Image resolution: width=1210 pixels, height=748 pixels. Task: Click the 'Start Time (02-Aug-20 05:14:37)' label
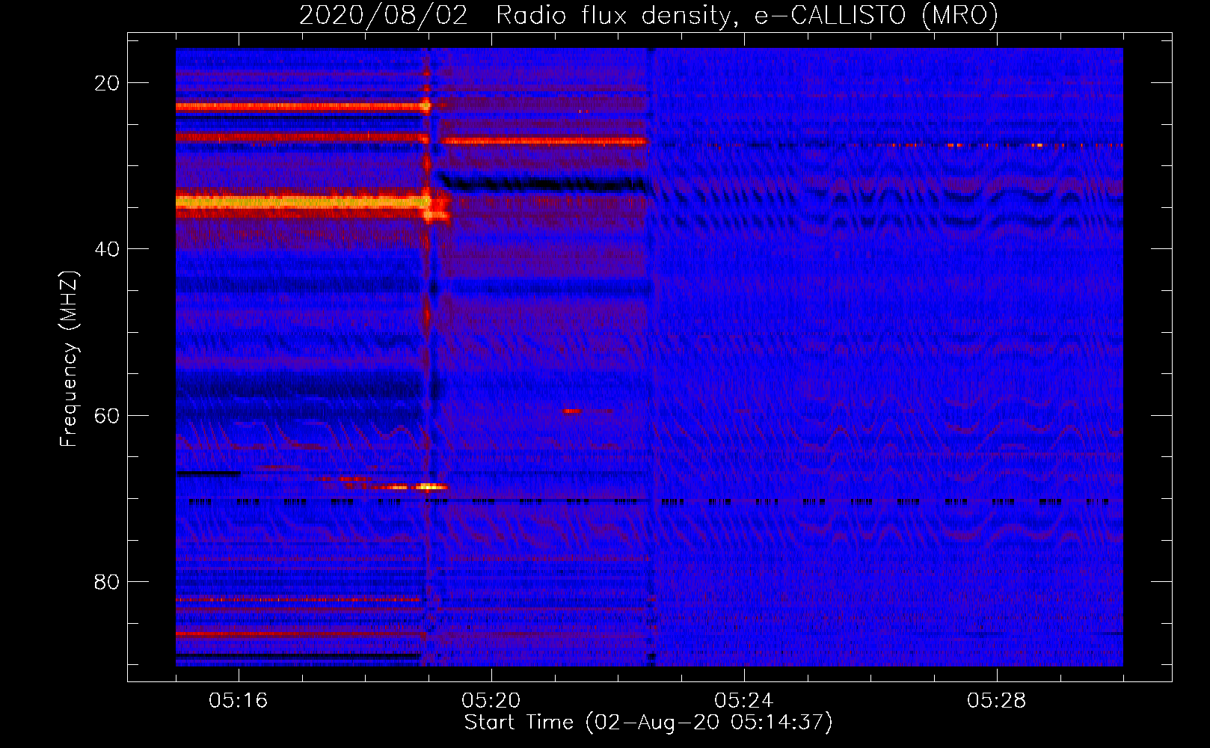(648, 723)
